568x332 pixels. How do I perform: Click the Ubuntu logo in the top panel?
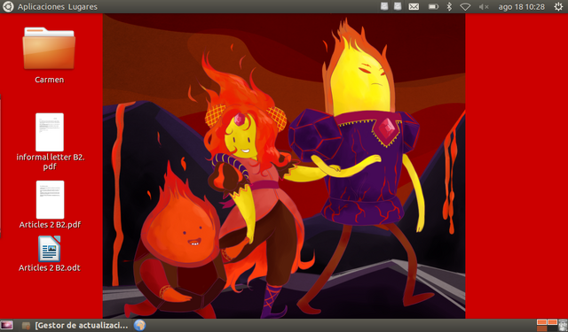[x=8, y=6]
